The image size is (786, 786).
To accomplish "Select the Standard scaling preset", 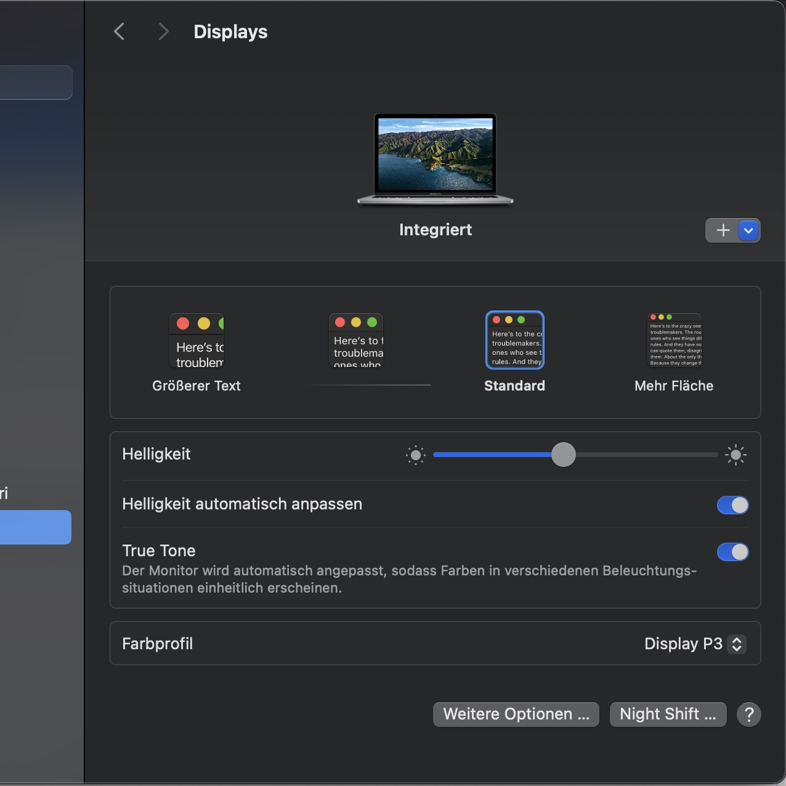I will coord(515,339).
